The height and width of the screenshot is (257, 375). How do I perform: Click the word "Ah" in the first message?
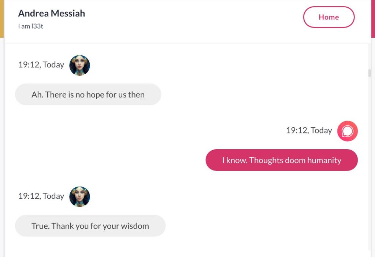pos(37,95)
